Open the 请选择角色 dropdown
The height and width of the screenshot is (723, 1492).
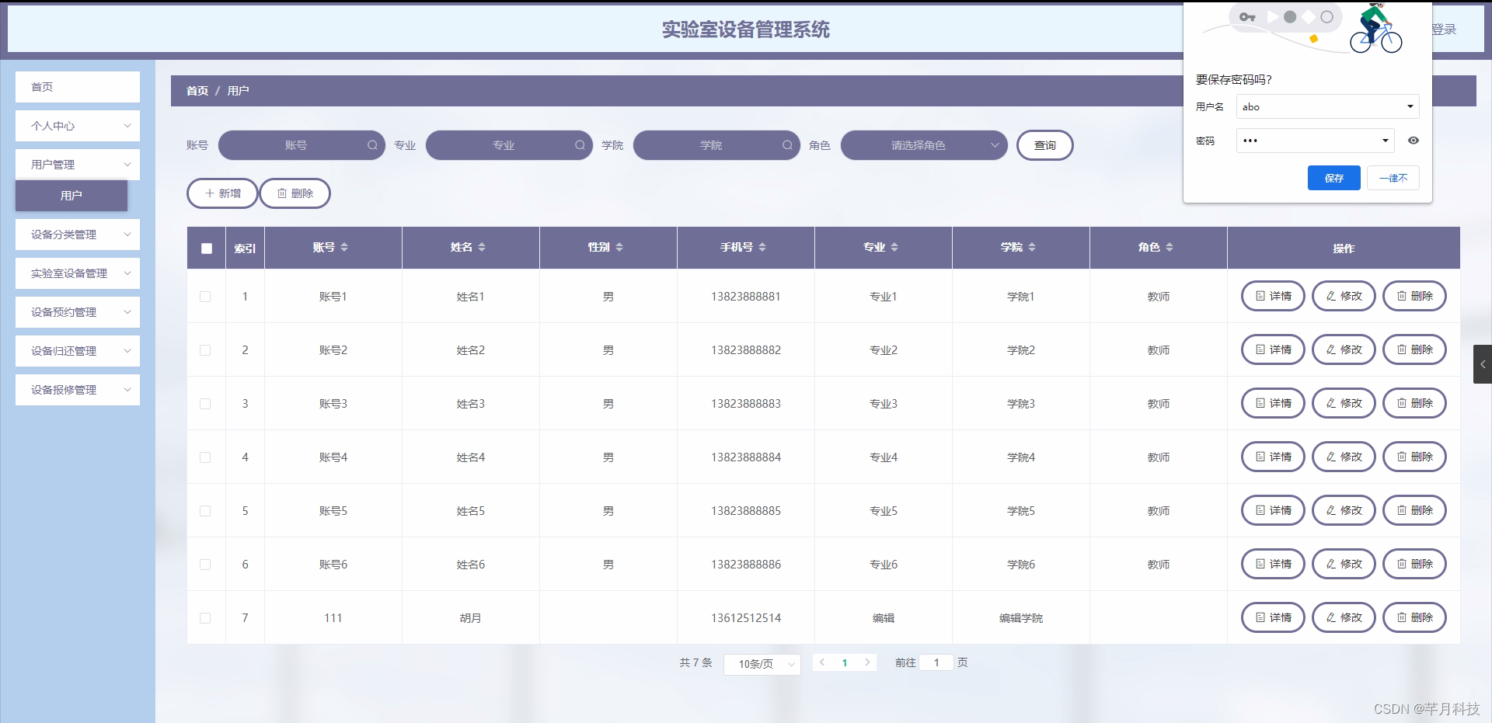pos(923,145)
